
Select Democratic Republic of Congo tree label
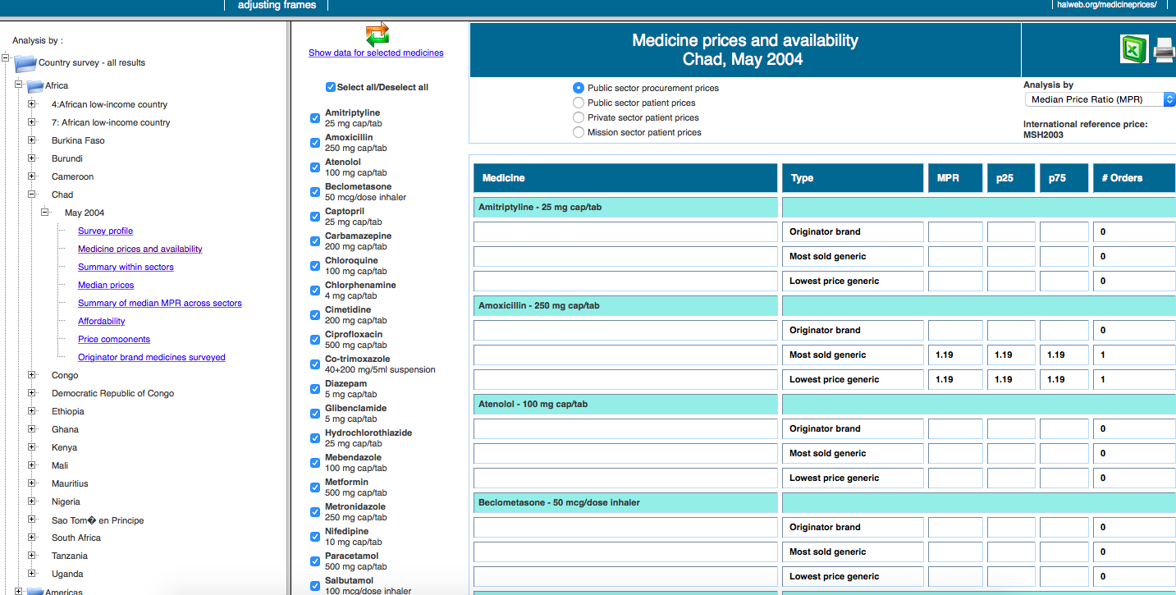113,393
